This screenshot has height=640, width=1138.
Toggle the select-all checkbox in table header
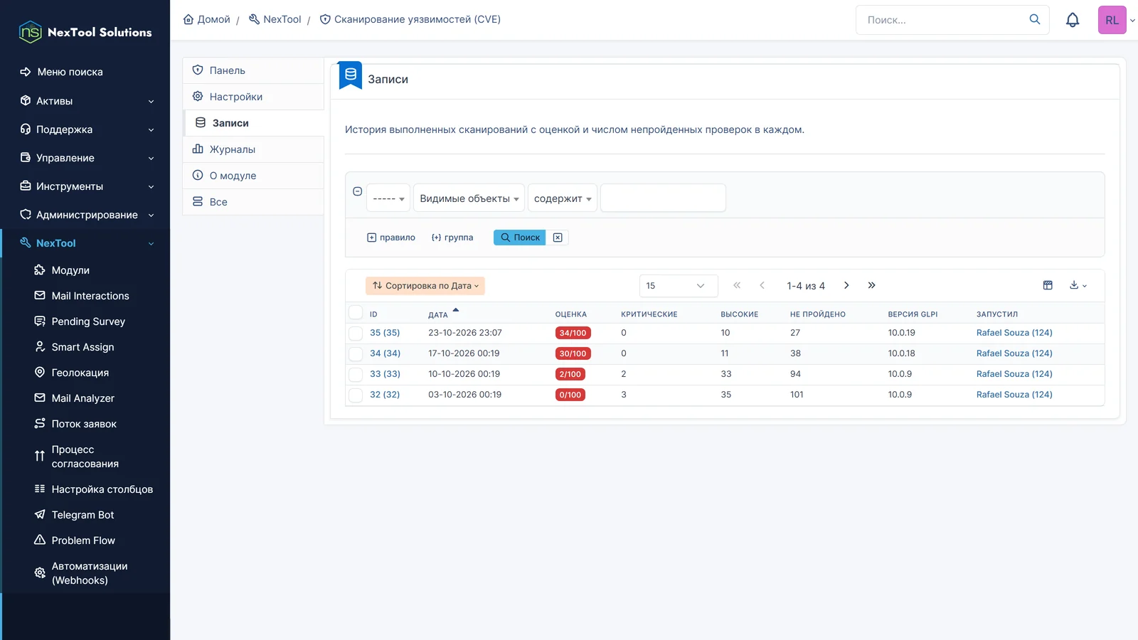coord(356,313)
